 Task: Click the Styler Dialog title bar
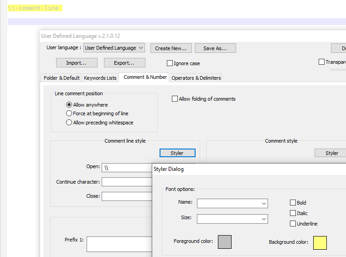pos(249,169)
